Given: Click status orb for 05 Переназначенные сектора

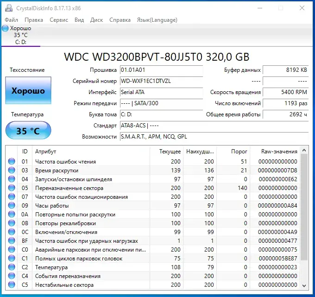Looking at the screenshot, I should [12, 188].
